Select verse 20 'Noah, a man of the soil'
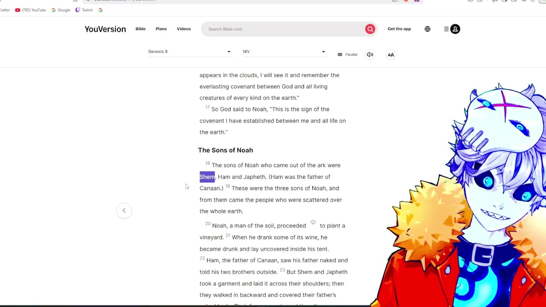 [244, 226]
